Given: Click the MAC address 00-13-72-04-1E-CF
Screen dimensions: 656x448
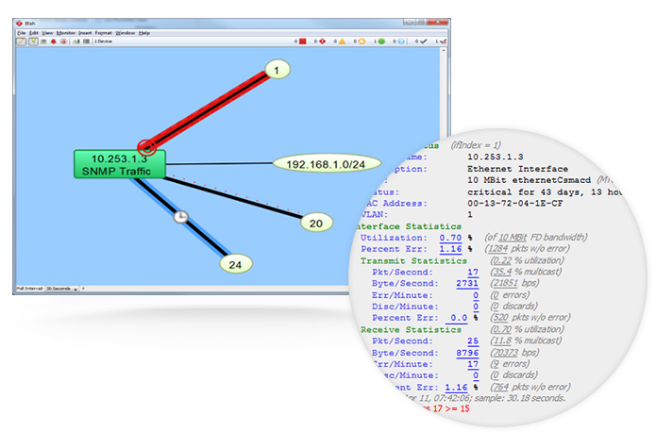Looking at the screenshot, I should tap(515, 203).
